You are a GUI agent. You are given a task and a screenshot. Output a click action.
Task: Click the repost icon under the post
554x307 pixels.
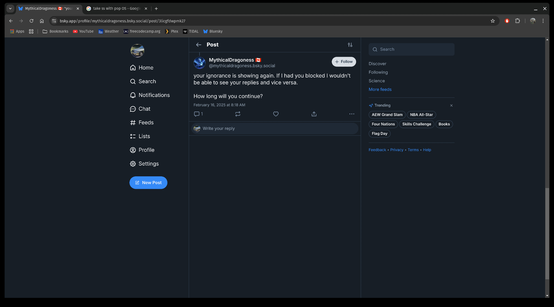(x=238, y=114)
